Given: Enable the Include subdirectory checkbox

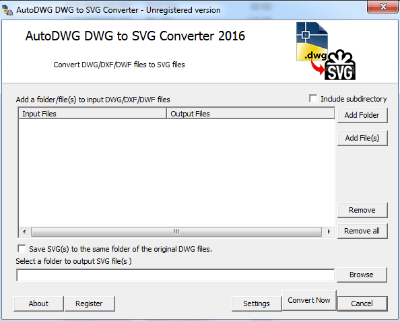Looking at the screenshot, I should point(313,99).
